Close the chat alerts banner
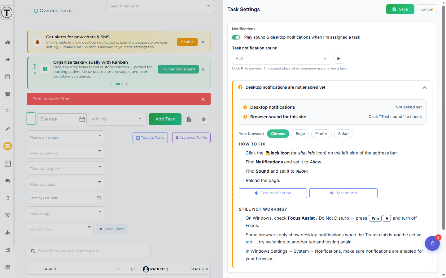 tap(203, 42)
